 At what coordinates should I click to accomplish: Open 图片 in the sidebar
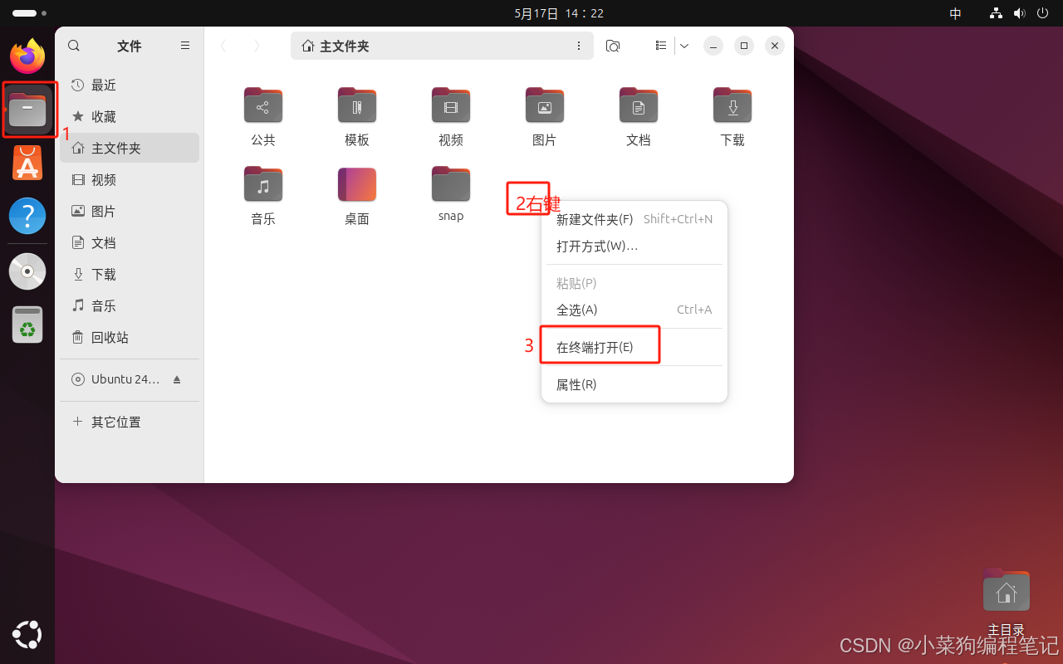click(130, 211)
